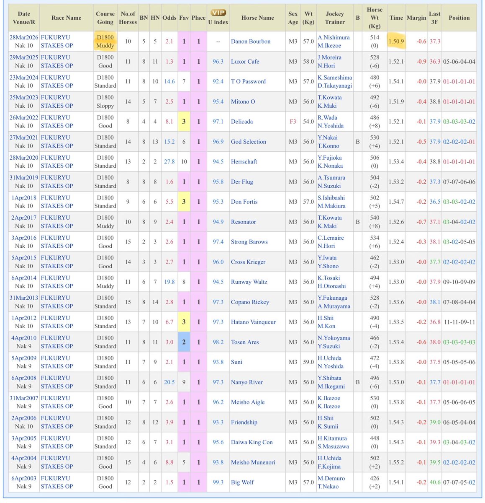Open trainer A.Murayama link
Screen dimensions: 485x503
334,306
